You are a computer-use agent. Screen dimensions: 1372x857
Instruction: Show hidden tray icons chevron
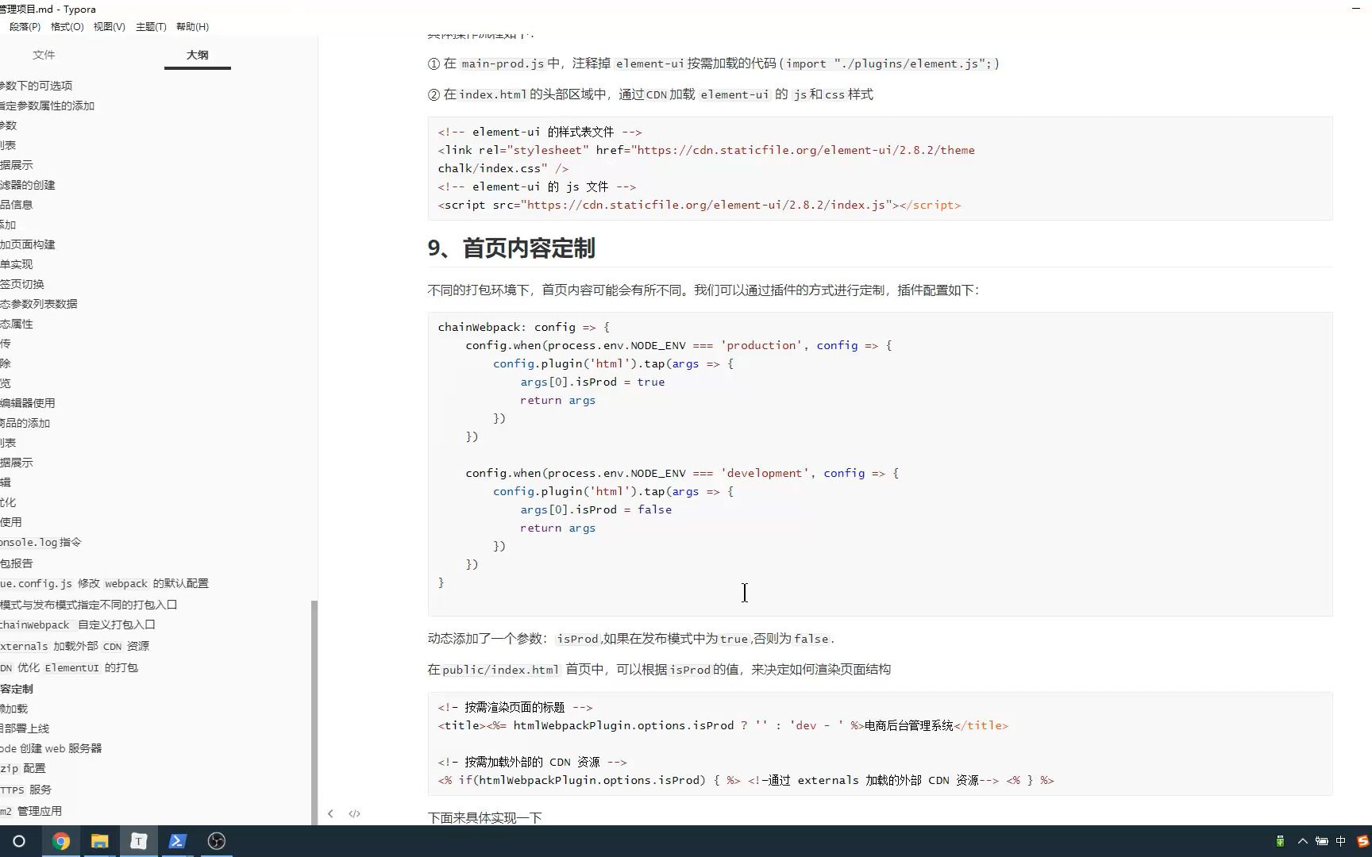[x=1302, y=841]
